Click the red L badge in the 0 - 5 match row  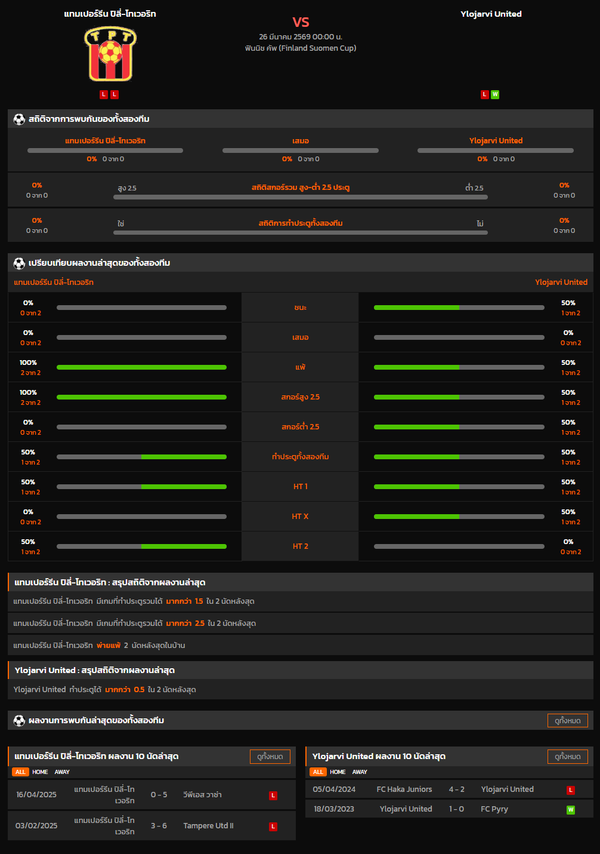tap(273, 795)
